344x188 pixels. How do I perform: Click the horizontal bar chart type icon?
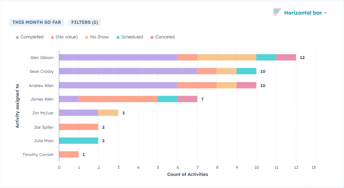point(277,12)
